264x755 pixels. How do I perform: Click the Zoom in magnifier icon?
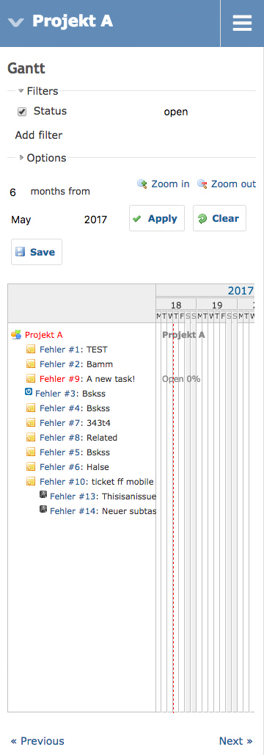coord(142,184)
